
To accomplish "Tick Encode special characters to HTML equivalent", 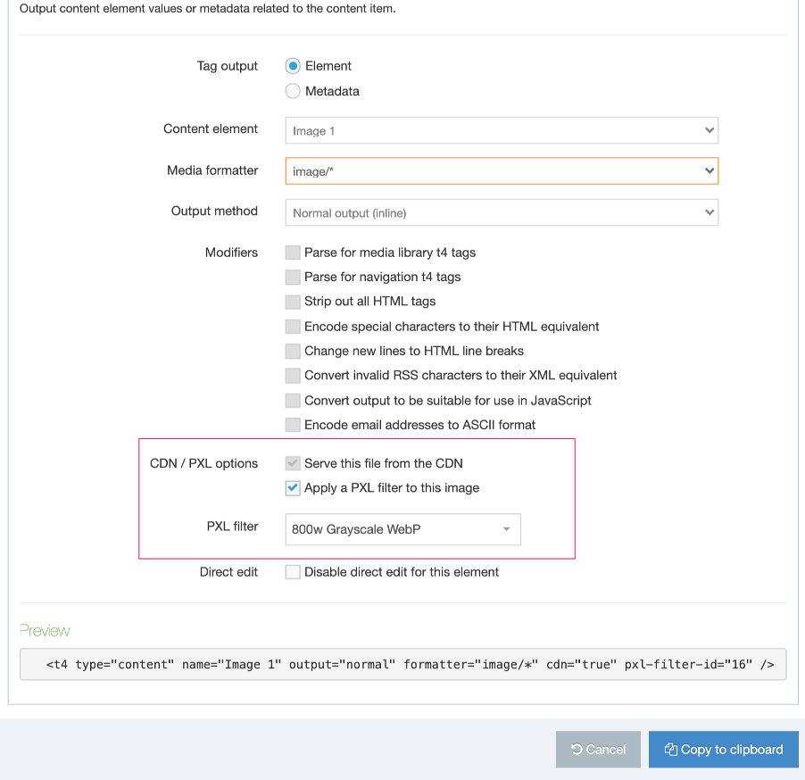I will click(293, 327).
